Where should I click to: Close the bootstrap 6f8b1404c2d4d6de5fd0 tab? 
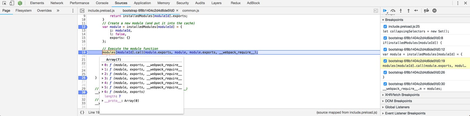[177, 11]
